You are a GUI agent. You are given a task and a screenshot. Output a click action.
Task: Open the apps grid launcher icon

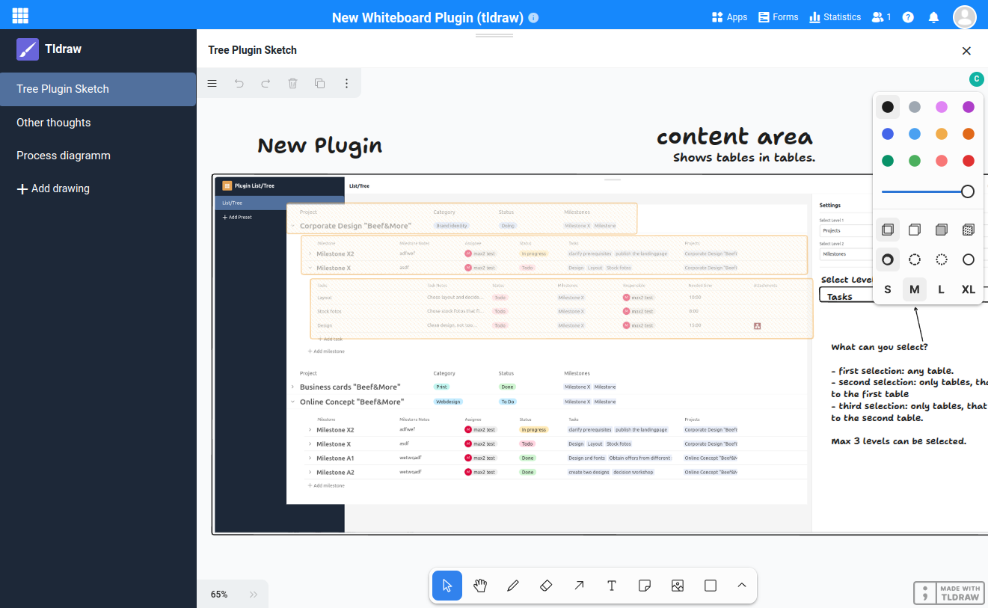(x=20, y=15)
